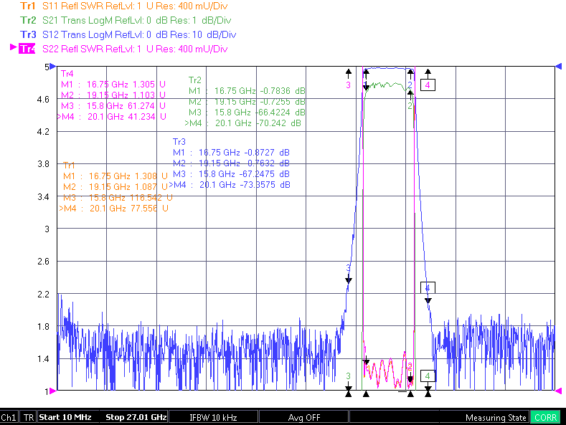The image size is (566, 425).
Task: Click the TR indicator in status bar
Action: (x=28, y=417)
